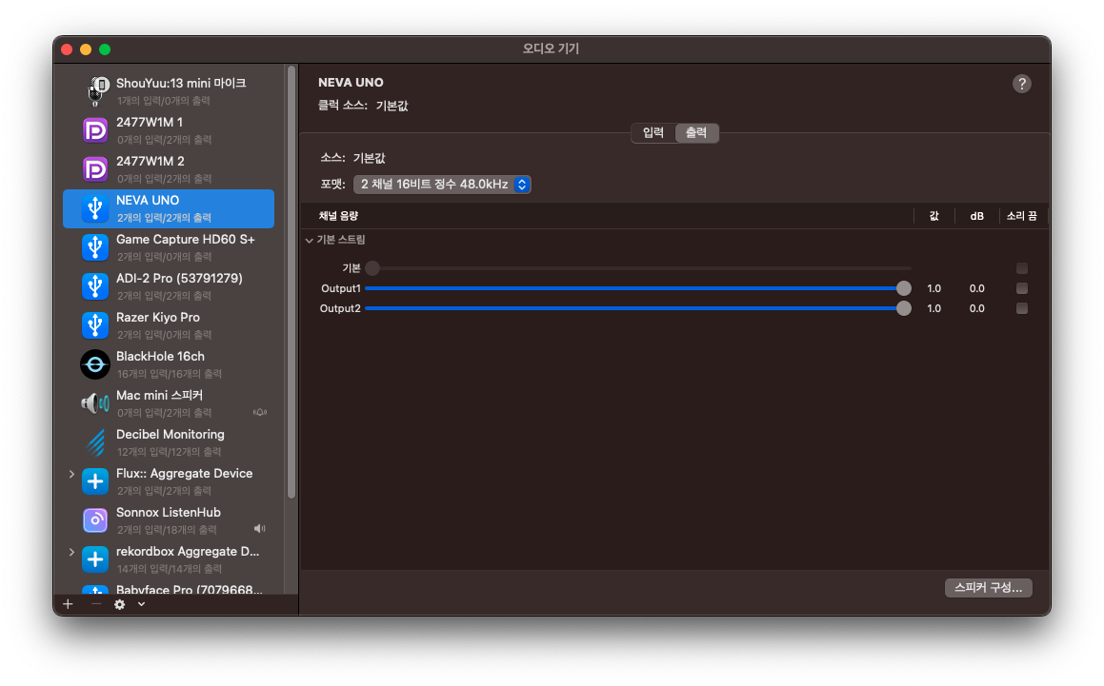This screenshot has width=1104, height=686.
Task: Expand the Flux:: Aggregate Device tree
Action: (x=71, y=474)
